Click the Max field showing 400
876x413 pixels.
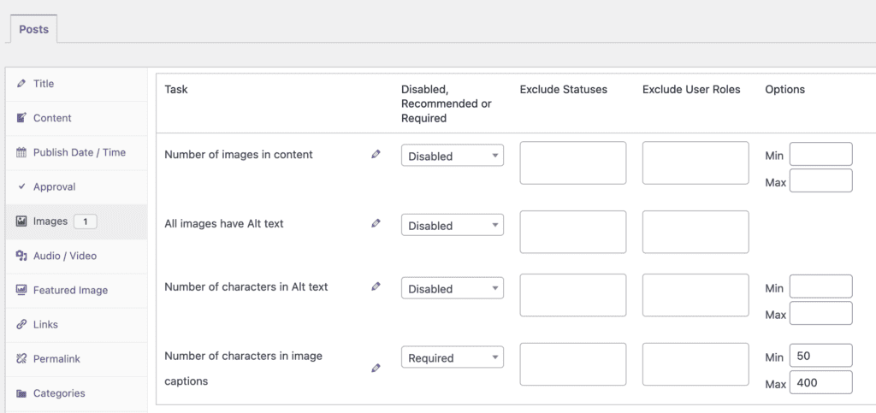(820, 382)
